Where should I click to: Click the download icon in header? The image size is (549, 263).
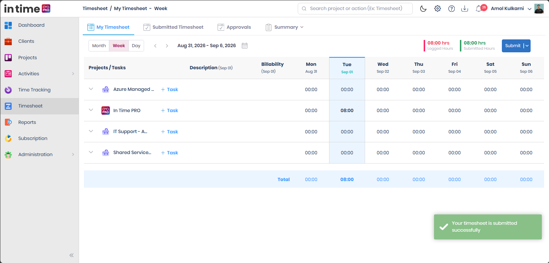tap(464, 9)
